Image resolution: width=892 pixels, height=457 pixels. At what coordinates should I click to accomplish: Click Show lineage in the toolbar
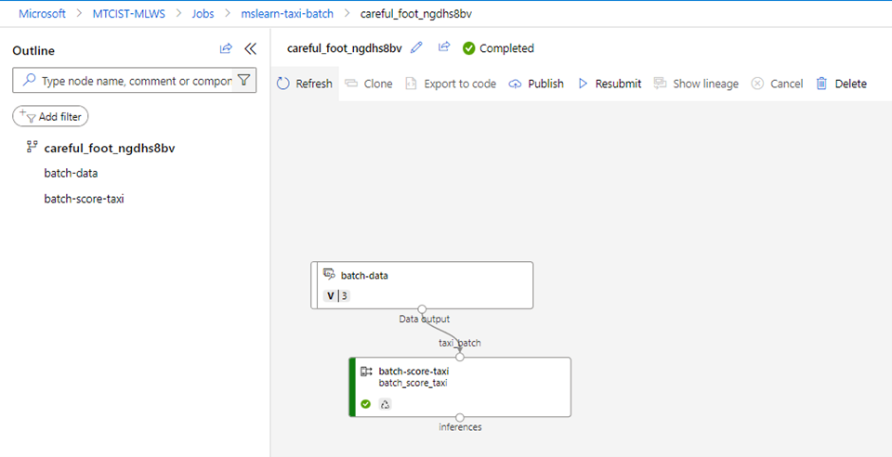[x=696, y=84]
